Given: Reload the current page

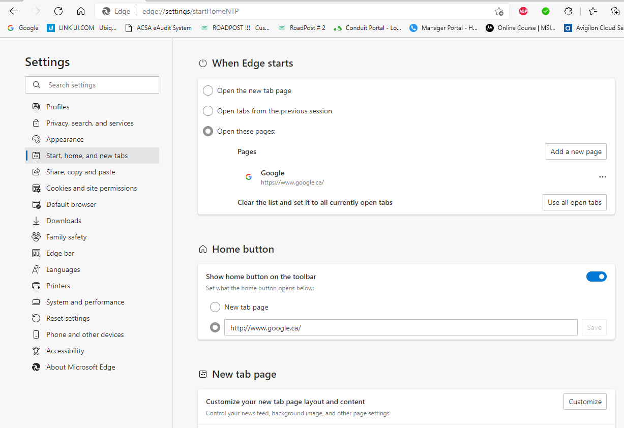Looking at the screenshot, I should tap(58, 11).
